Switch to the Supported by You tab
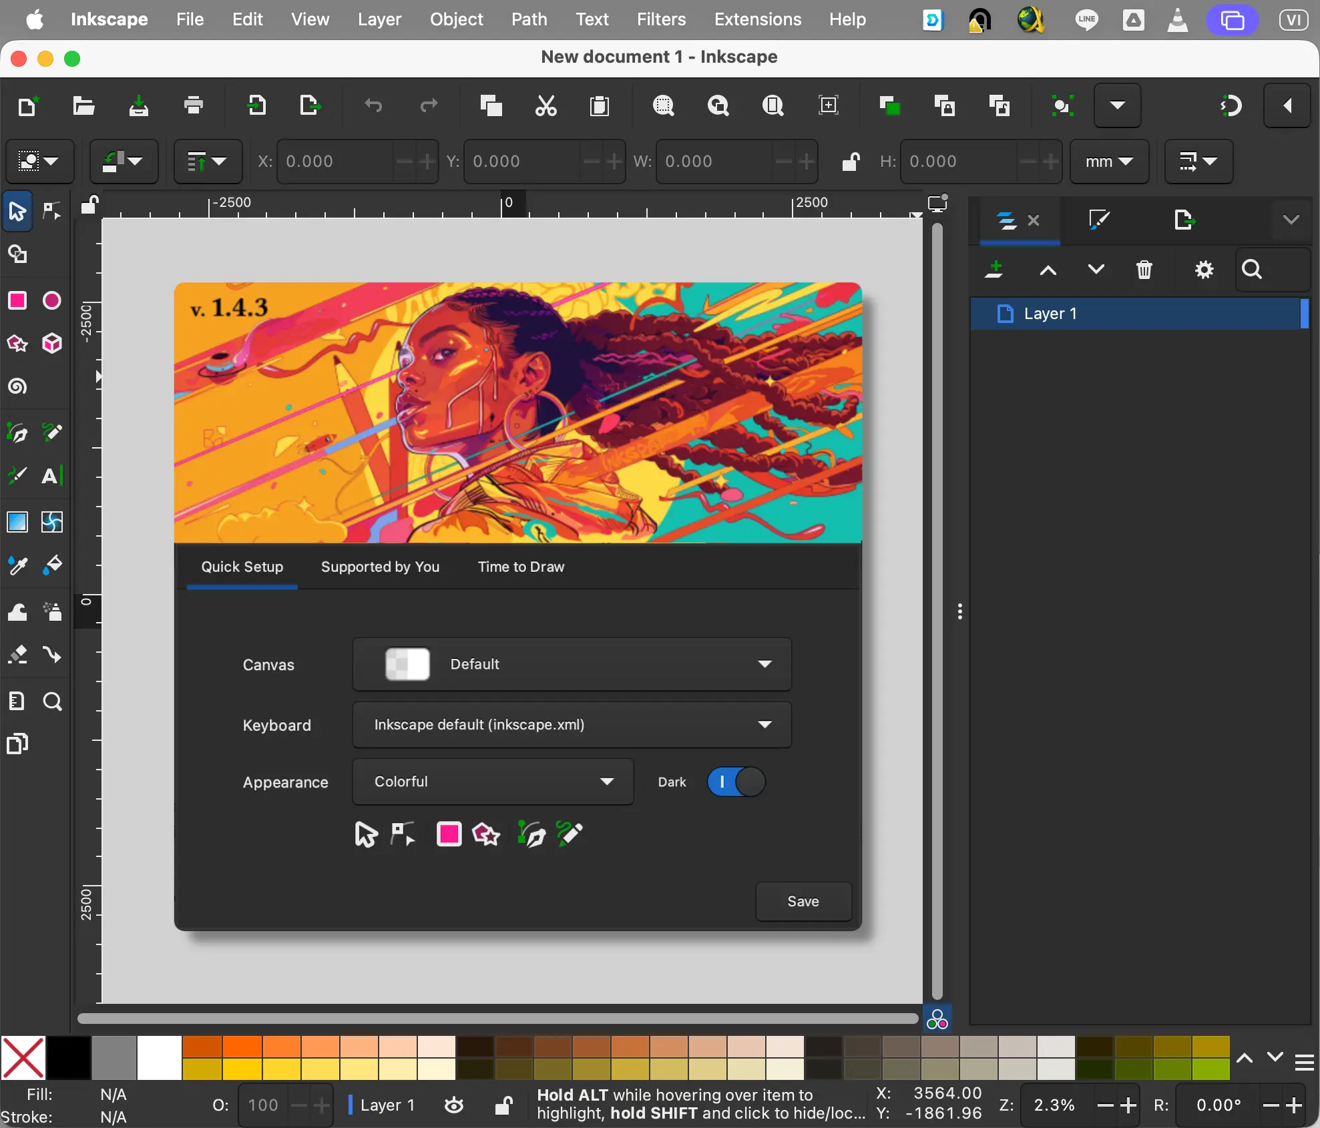 click(380, 567)
